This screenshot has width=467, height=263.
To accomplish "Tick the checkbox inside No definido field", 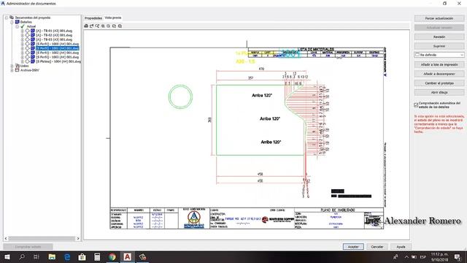I will point(417,55).
